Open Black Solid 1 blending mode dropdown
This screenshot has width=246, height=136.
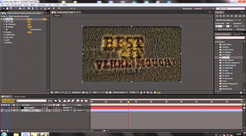(x=68, y=108)
